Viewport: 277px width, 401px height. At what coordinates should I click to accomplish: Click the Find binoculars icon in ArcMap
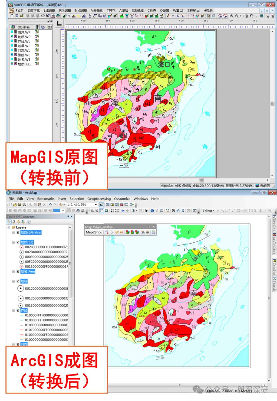(x=173, y=211)
